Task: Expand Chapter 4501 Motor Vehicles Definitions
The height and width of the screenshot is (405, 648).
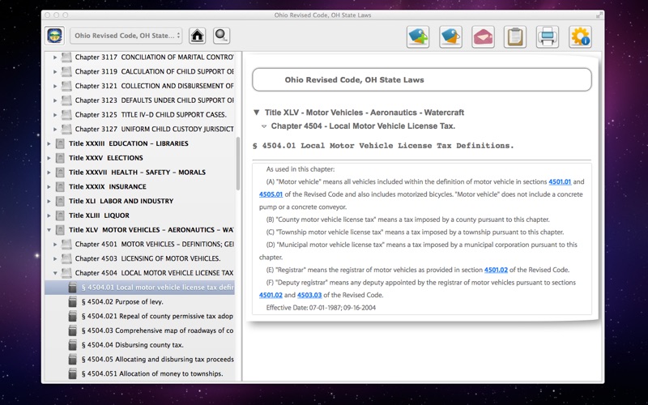Action: point(55,245)
